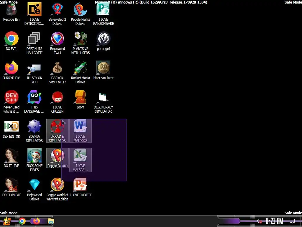The height and width of the screenshot is (227, 302).
Task: Open the 8:23 AM taskbar clock
Action: (x=275, y=221)
